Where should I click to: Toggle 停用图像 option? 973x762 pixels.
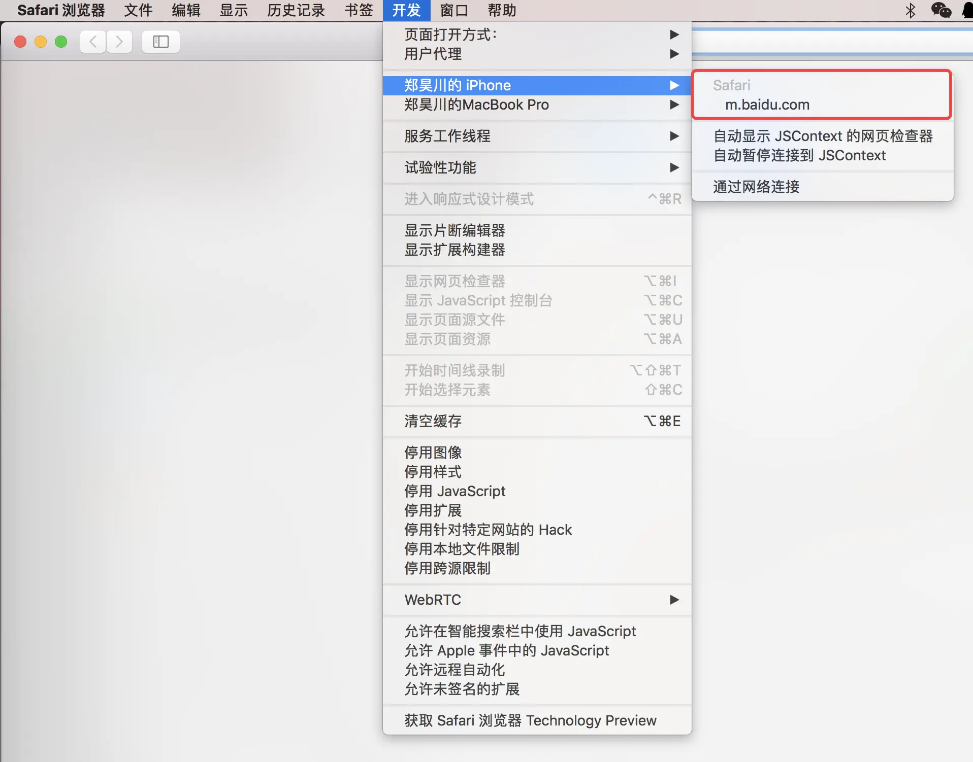point(433,453)
